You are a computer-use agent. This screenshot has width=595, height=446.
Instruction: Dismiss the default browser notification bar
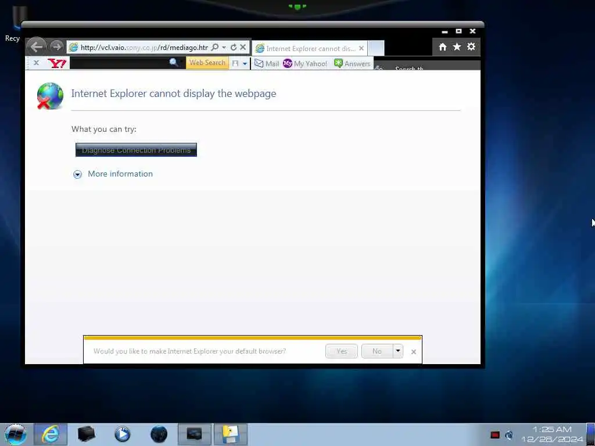pyautogui.click(x=414, y=352)
